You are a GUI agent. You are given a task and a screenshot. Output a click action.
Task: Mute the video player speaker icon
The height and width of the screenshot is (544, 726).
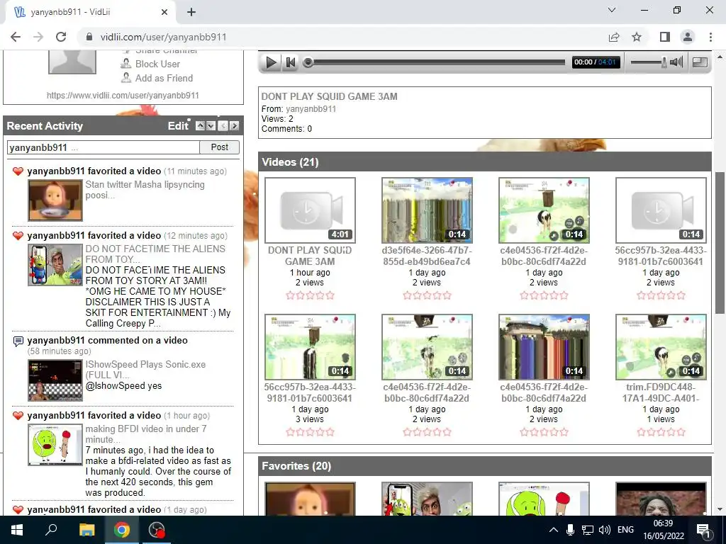click(676, 62)
